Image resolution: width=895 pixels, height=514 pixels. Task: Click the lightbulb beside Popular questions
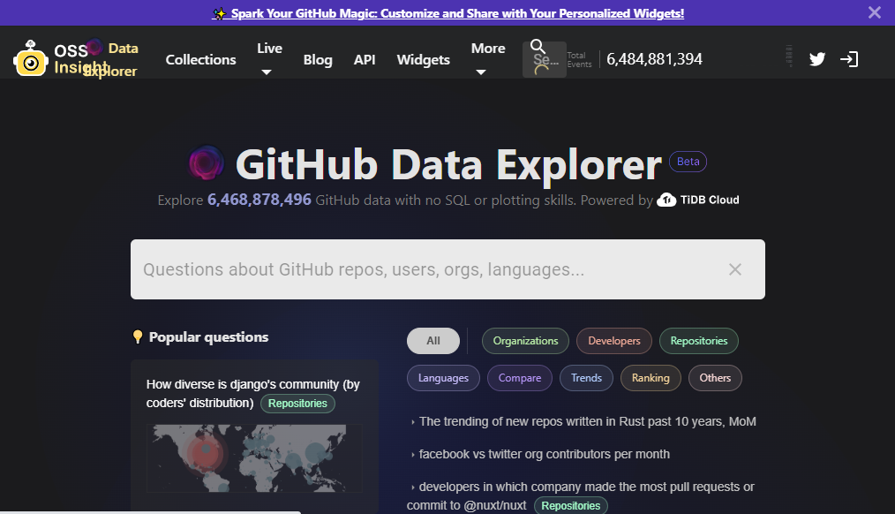pos(138,336)
